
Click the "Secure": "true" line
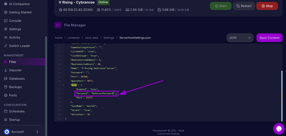tap(81, 110)
